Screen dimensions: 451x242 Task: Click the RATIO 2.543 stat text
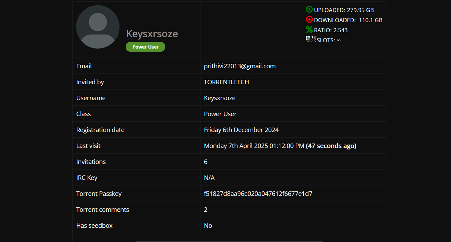click(x=331, y=30)
